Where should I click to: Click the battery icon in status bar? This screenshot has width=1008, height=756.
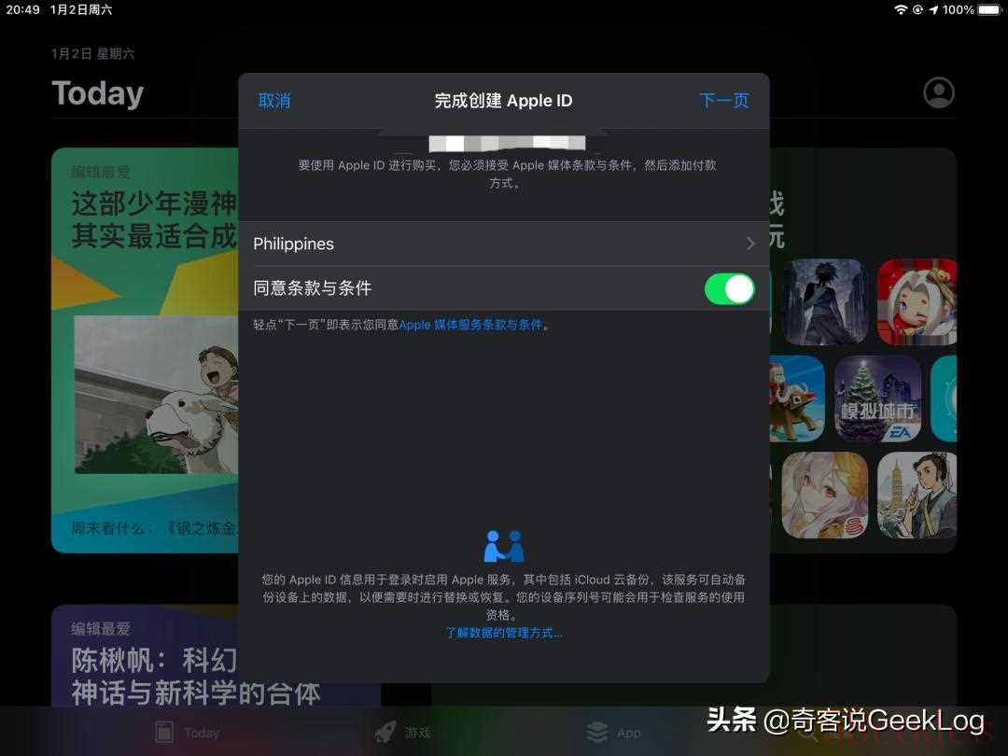click(990, 9)
